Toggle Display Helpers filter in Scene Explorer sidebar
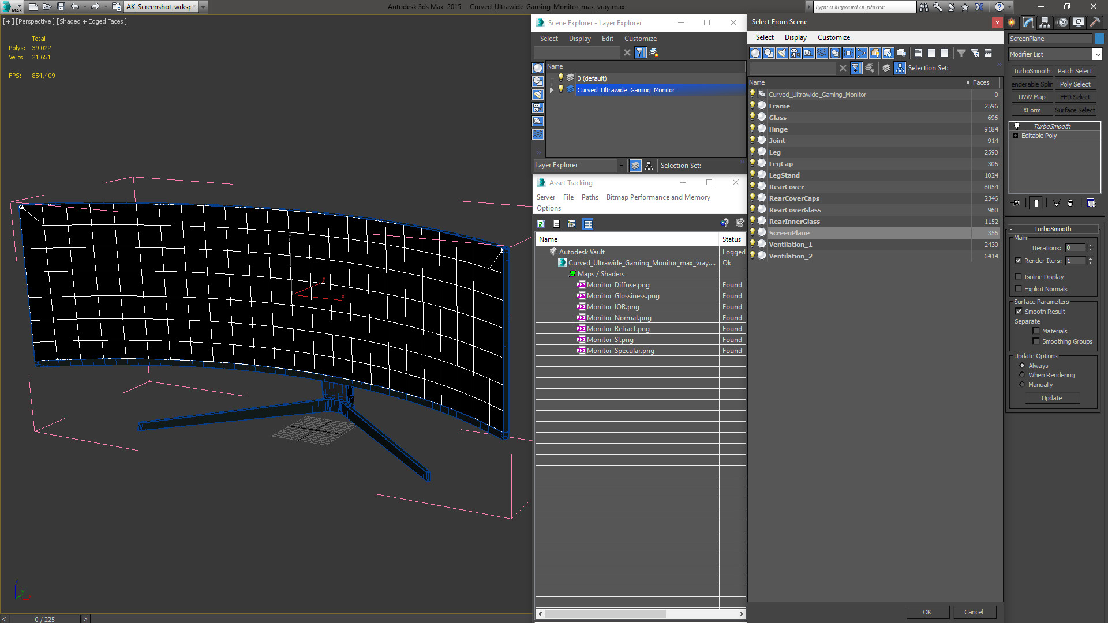The image size is (1108, 623). tap(538, 121)
